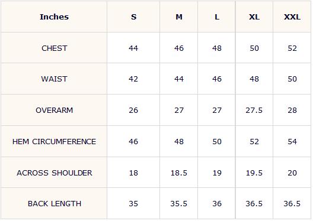Image resolution: width=313 pixels, height=221 pixels.
Task: Click the back length value 35 for S
Action: [133, 204]
